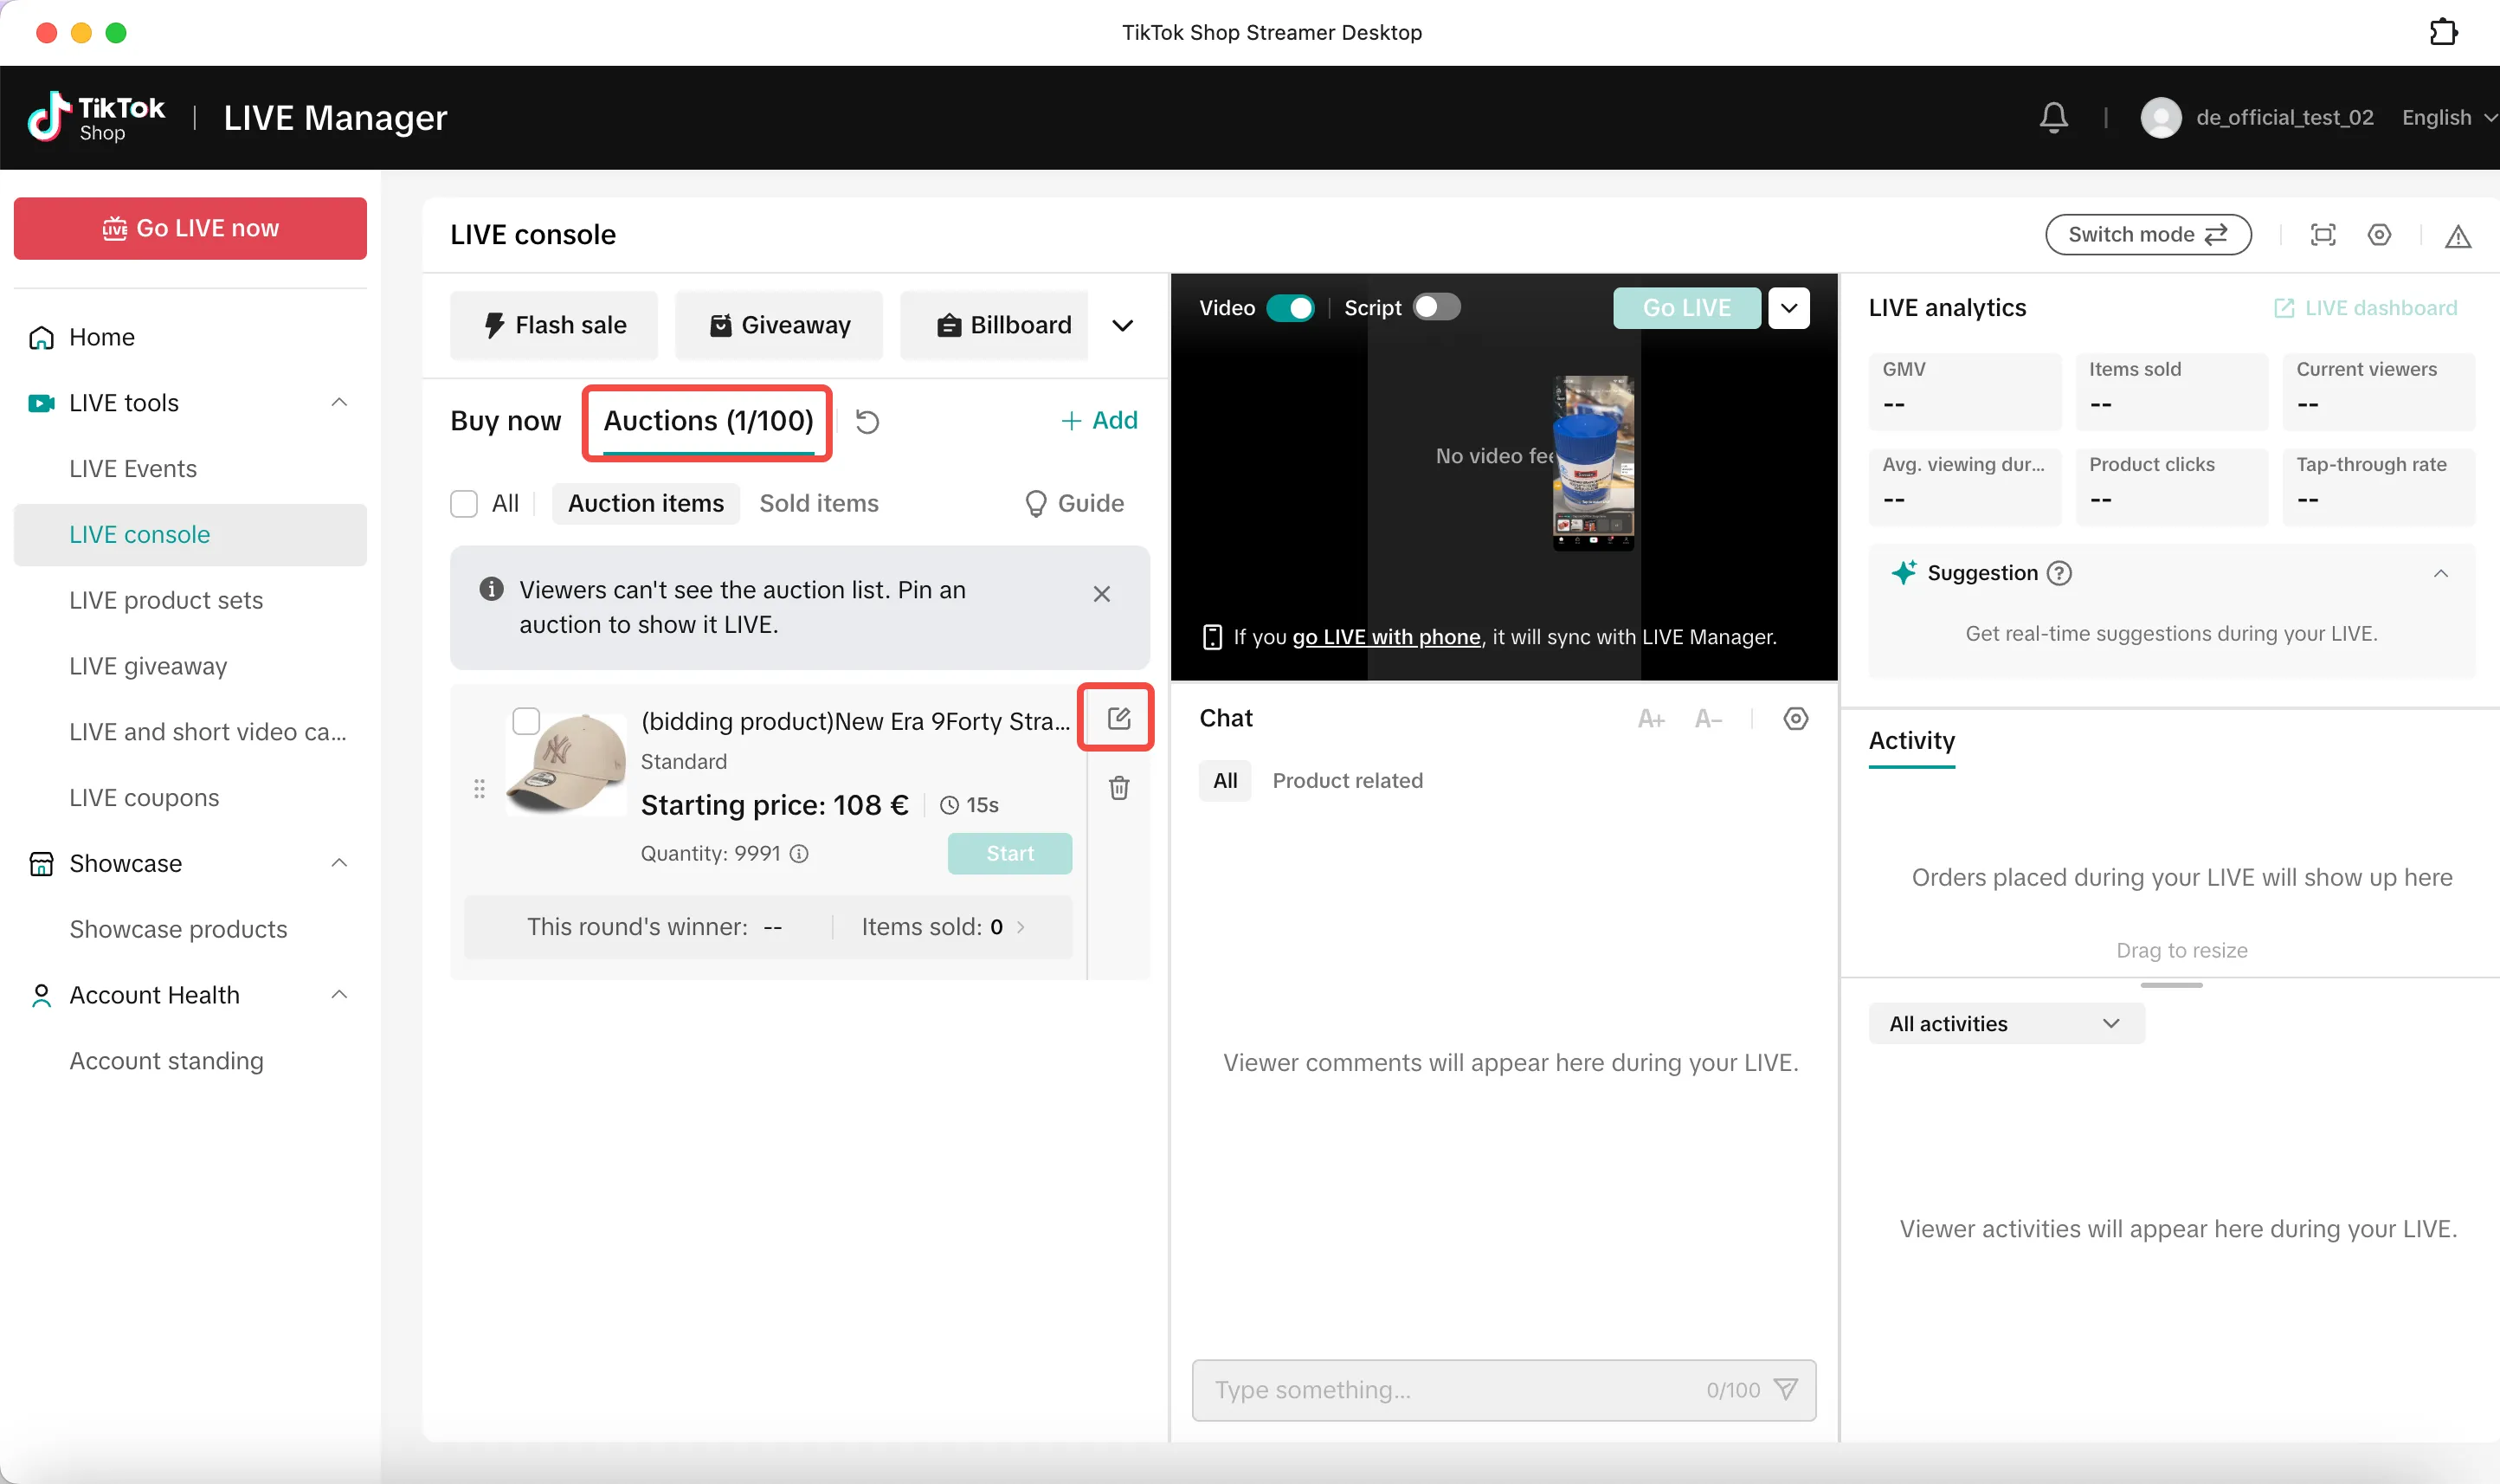Viewport: 2500px width, 1484px height.
Task: Show the Auction items filter
Action: click(646, 503)
